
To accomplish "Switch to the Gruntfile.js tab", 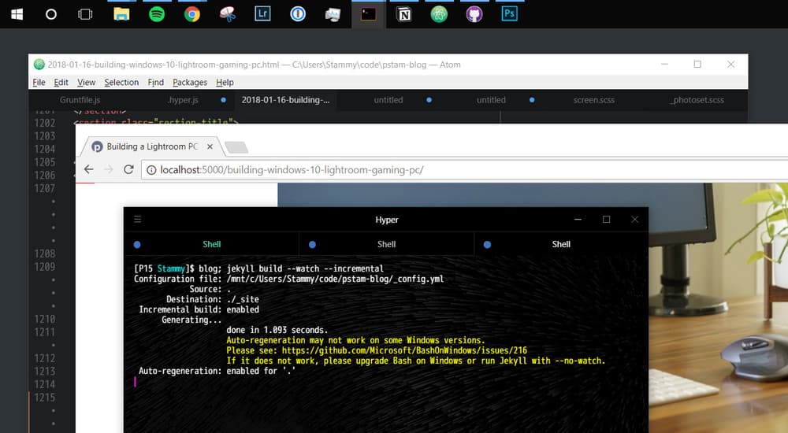I will pos(80,100).
